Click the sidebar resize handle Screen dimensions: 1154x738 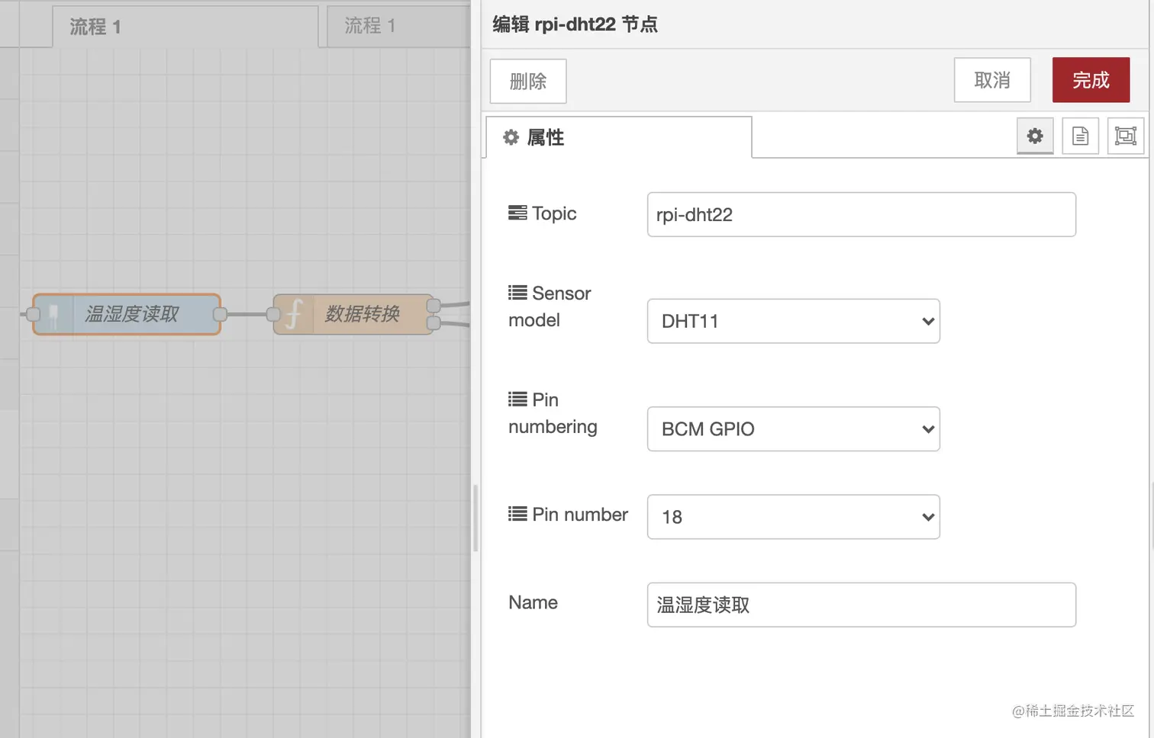[475, 518]
